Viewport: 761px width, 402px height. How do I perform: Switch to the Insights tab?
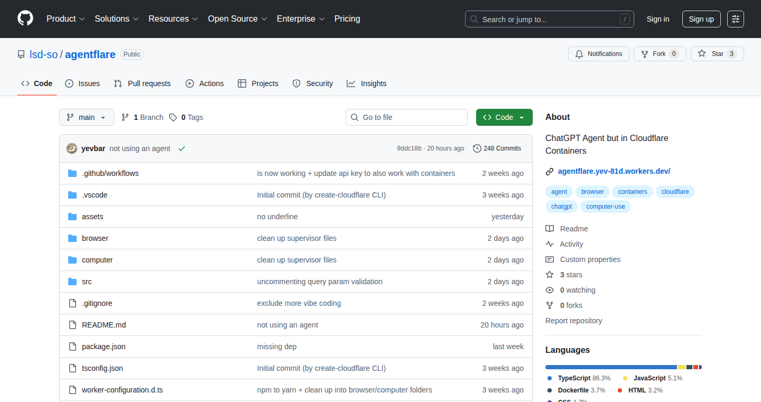click(x=367, y=83)
